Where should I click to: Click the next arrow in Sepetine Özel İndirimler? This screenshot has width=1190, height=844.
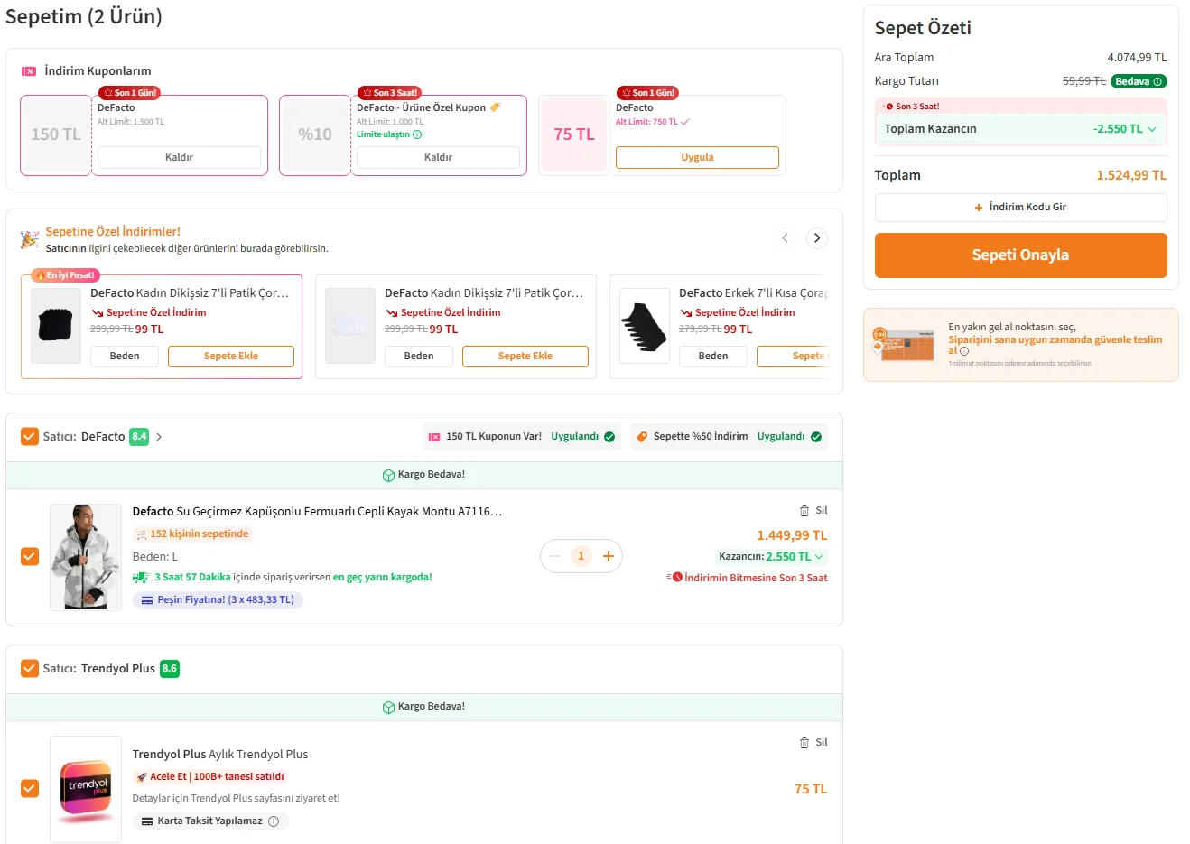817,238
